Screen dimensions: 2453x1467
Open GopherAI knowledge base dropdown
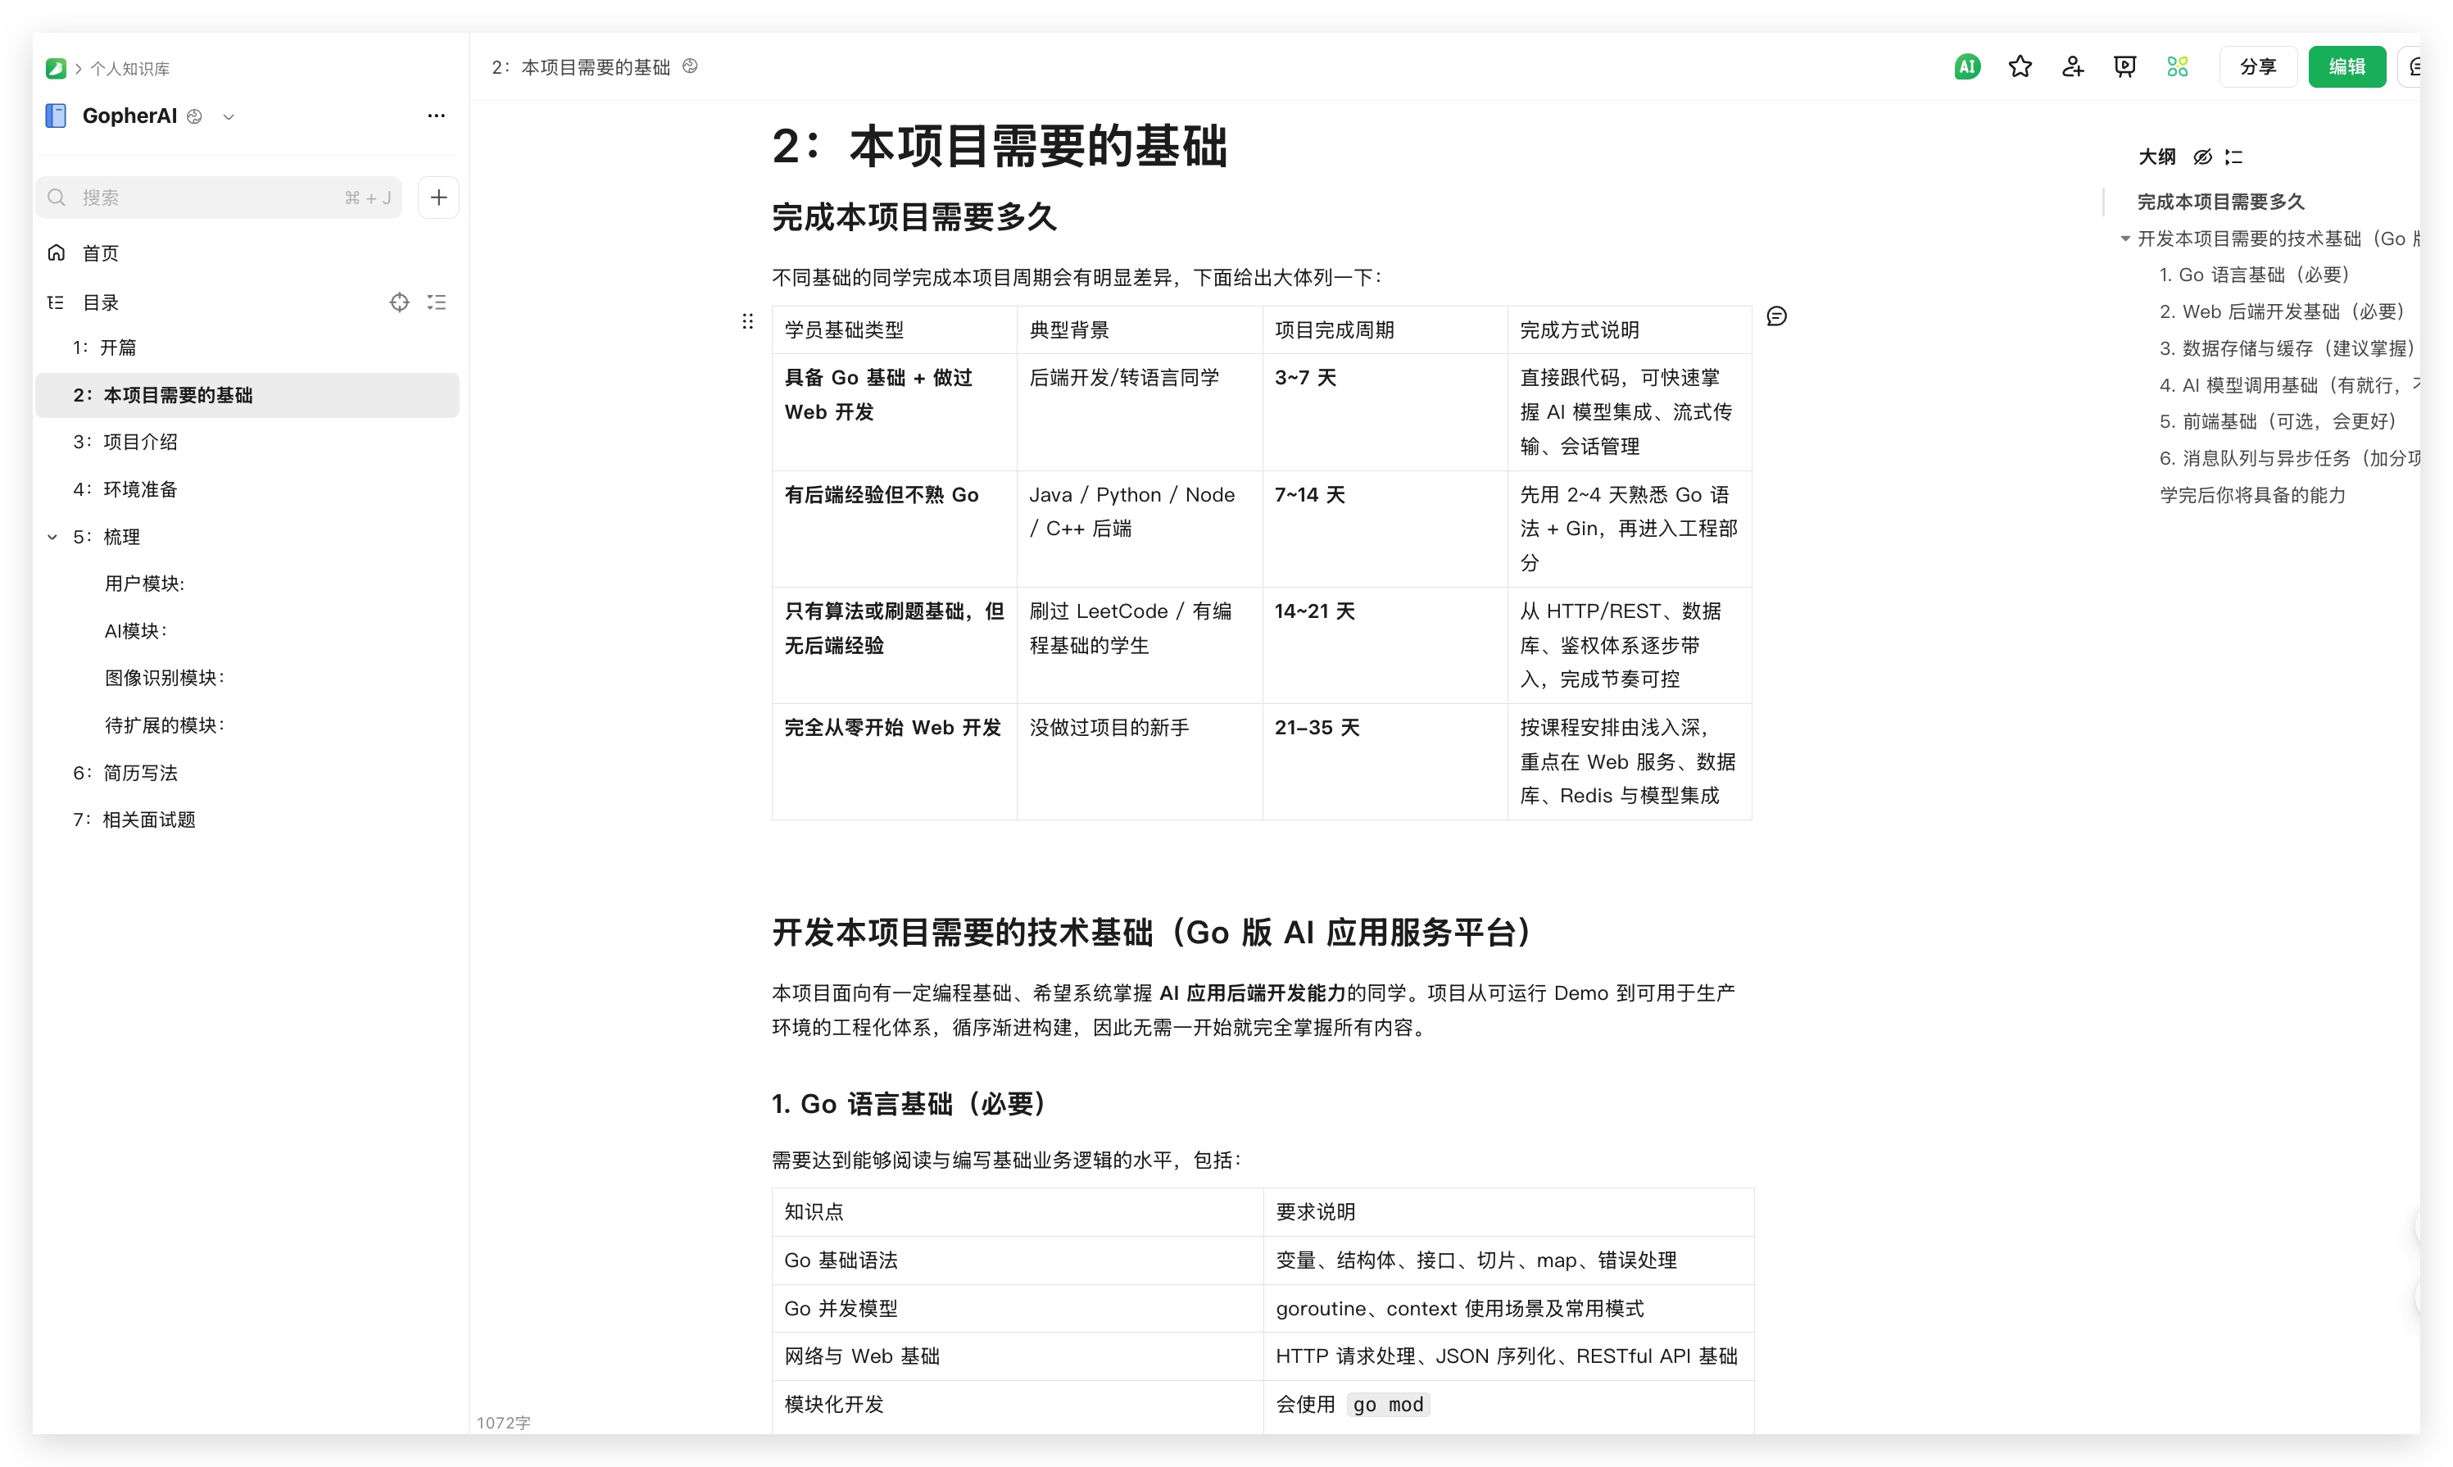point(229,116)
